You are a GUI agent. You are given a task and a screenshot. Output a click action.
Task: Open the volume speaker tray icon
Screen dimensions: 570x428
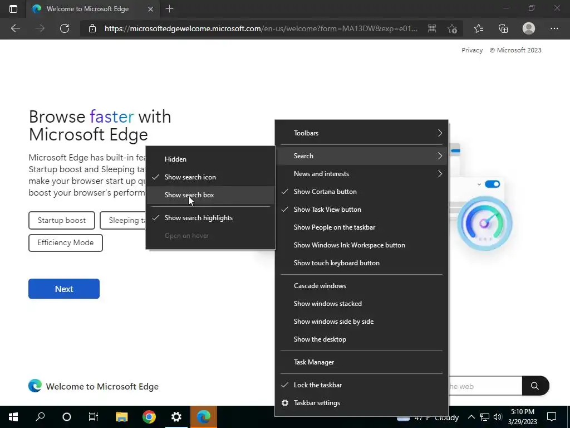point(498,417)
